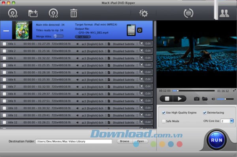237x157 pixels.
Task: Tick the checkbox for title 6
Action: [4, 79]
